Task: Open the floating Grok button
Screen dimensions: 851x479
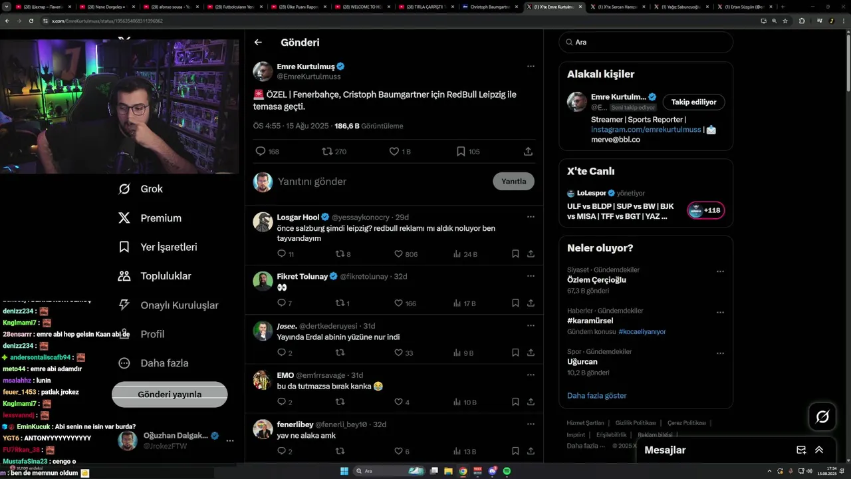Action: [x=822, y=417]
